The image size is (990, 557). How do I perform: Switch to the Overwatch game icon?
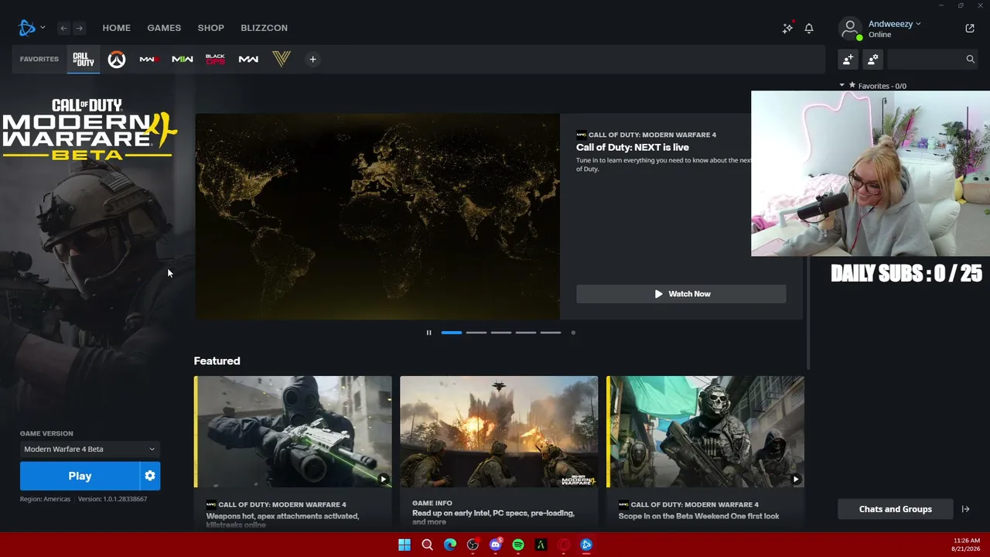click(x=116, y=60)
